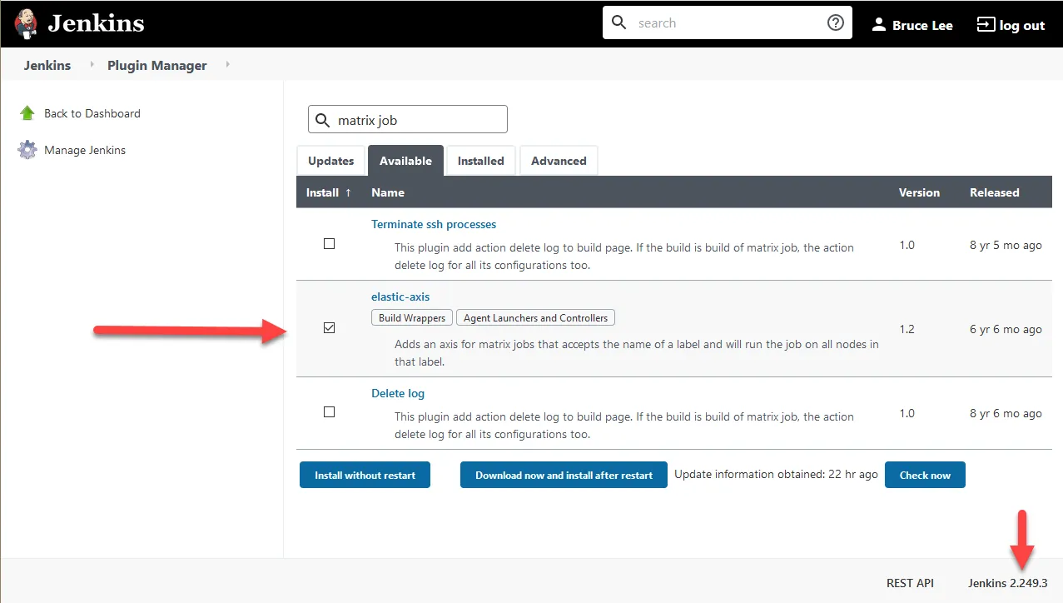Open the Installed tab
The image size is (1063, 603).
coord(480,161)
